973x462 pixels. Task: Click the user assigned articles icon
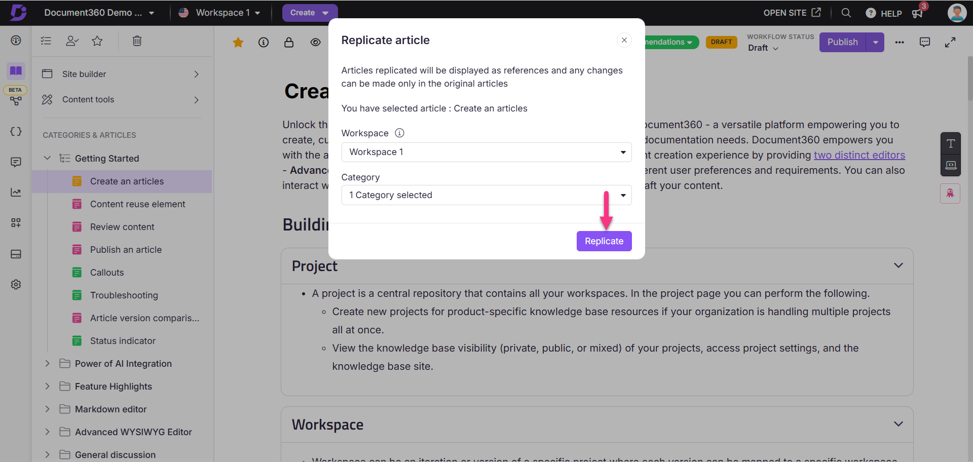coord(72,41)
